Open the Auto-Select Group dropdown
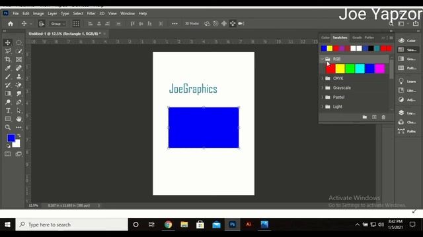Viewport: 423px width, 237px height. tap(58, 24)
